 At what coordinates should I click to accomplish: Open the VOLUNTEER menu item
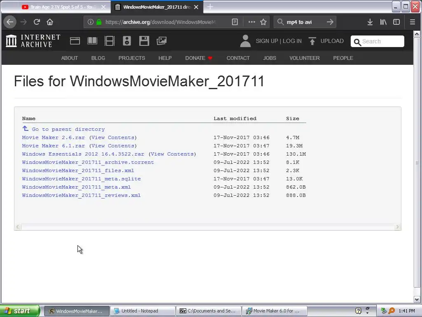tap(305, 58)
